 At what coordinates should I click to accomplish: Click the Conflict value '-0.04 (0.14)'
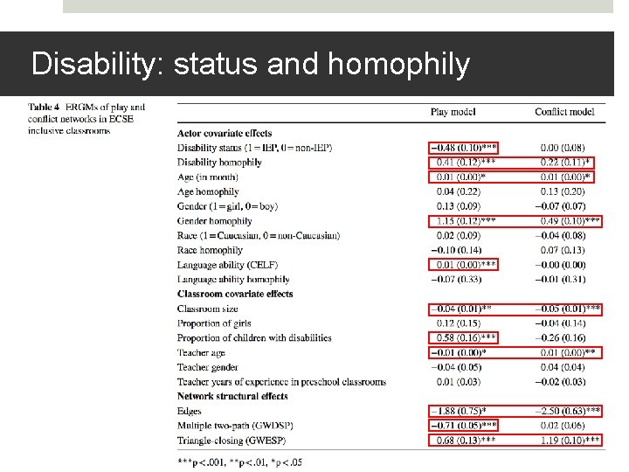560,323
